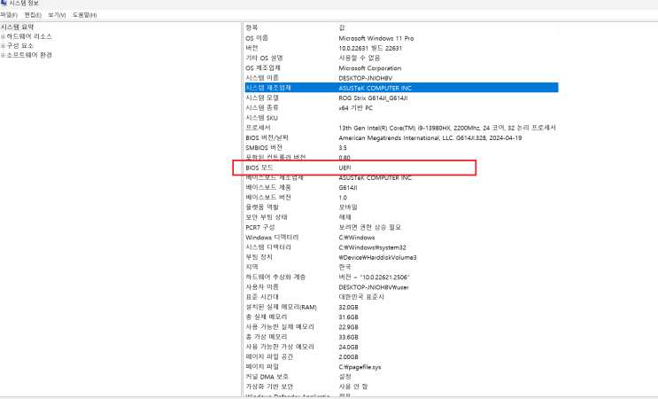Open the 편집(E) menu

(33, 15)
